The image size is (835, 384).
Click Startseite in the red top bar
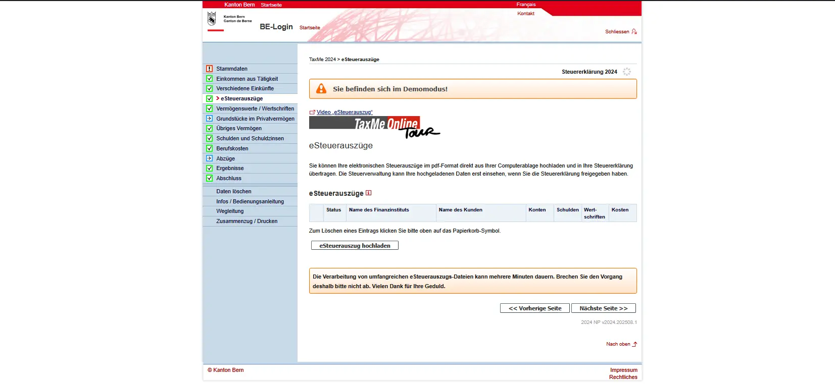tap(271, 5)
